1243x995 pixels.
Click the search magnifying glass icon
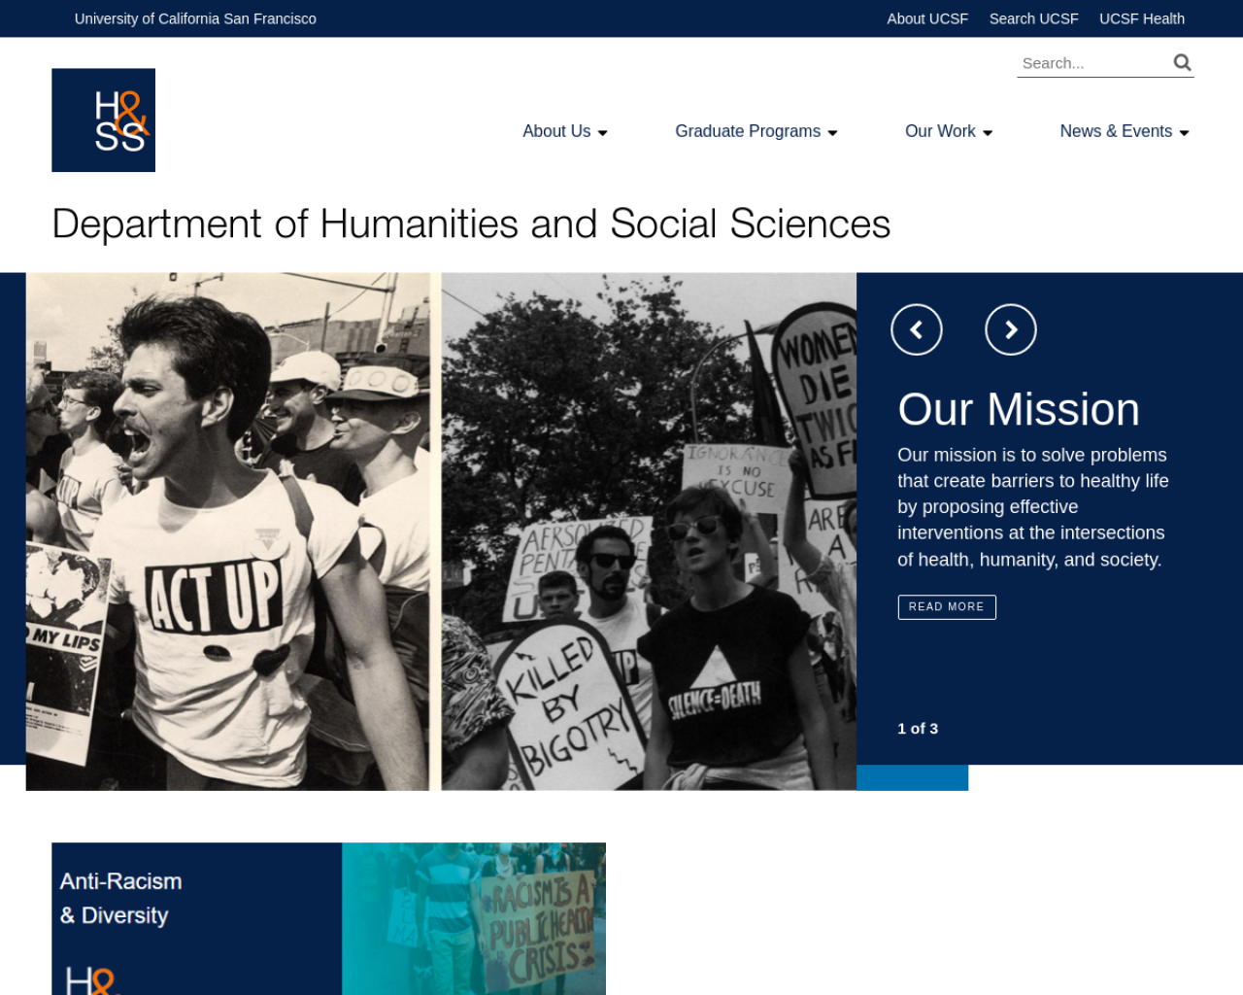coord(1182,63)
